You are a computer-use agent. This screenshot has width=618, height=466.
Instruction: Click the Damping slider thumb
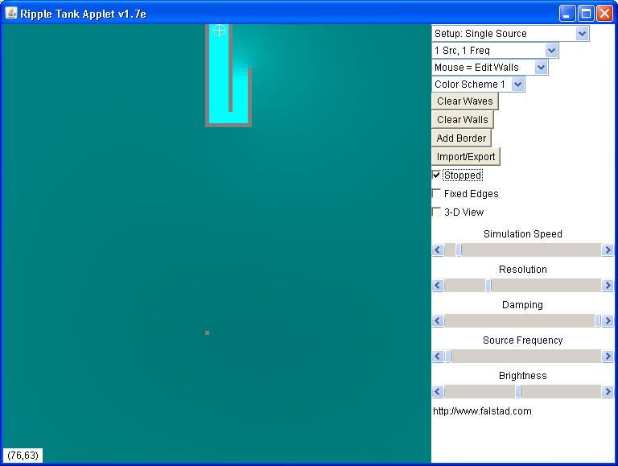coord(598,321)
